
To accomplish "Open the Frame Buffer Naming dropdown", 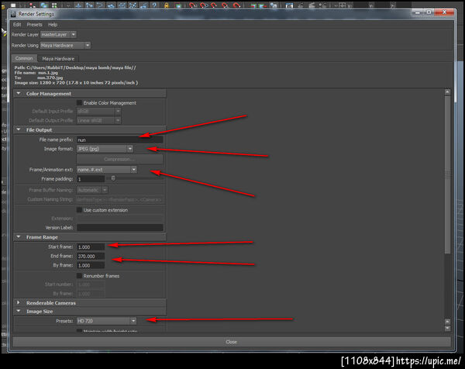I will [92, 190].
